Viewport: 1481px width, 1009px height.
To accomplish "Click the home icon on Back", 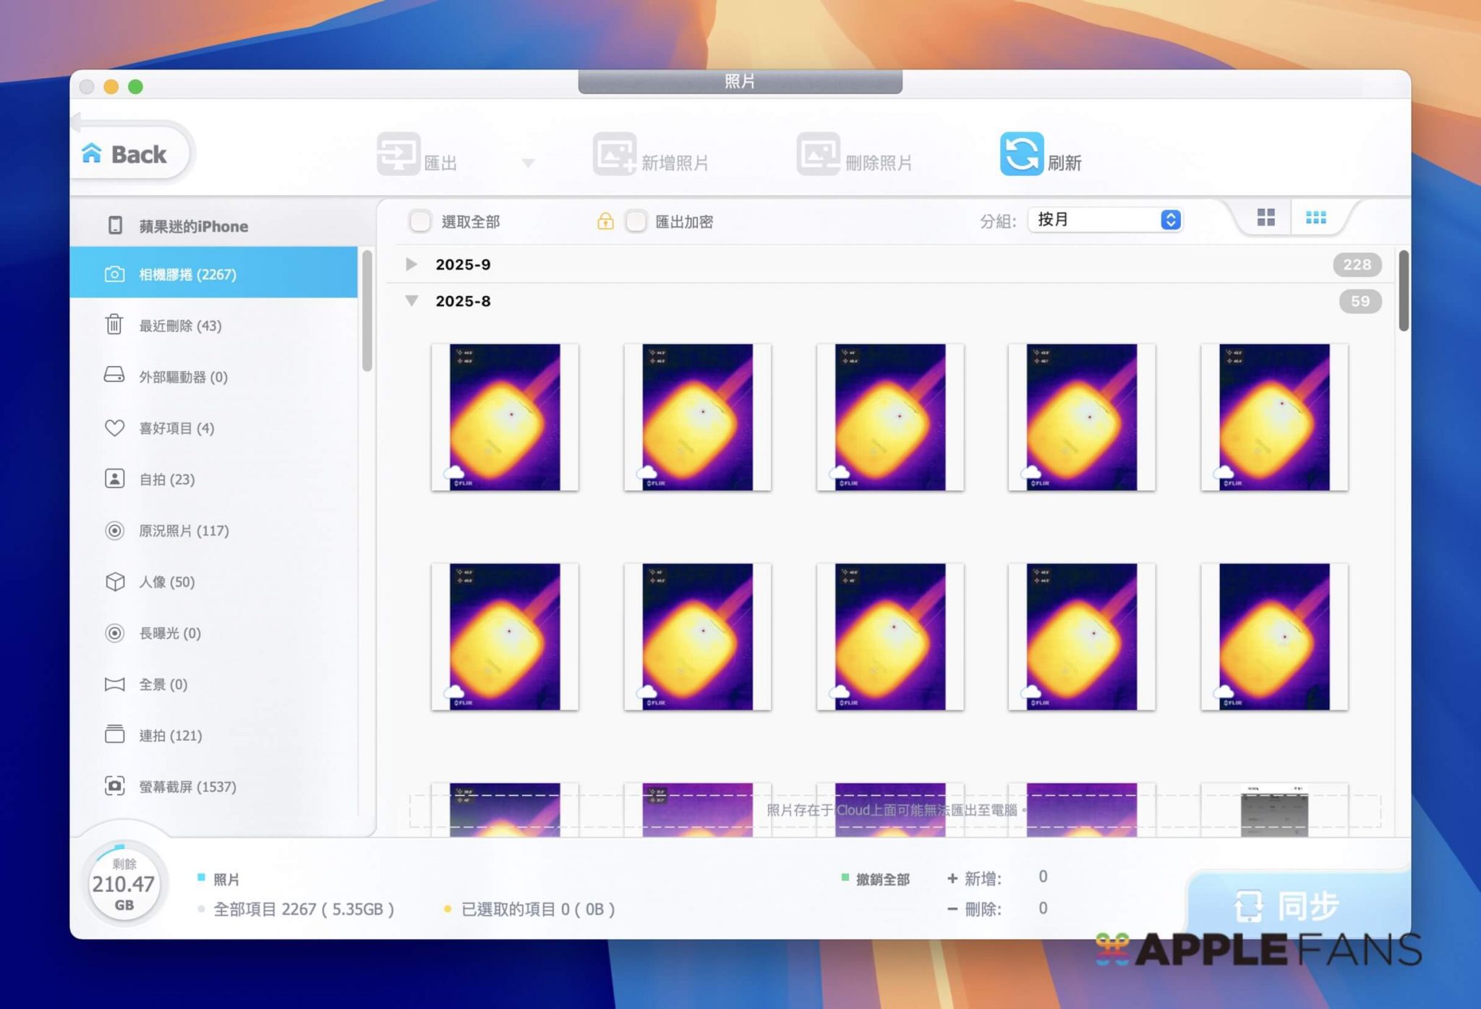I will 92,153.
